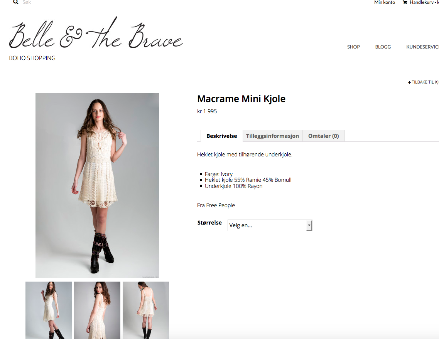Click the back arrow beside Tilbake til
The width and height of the screenshot is (439, 339).
coord(409,82)
